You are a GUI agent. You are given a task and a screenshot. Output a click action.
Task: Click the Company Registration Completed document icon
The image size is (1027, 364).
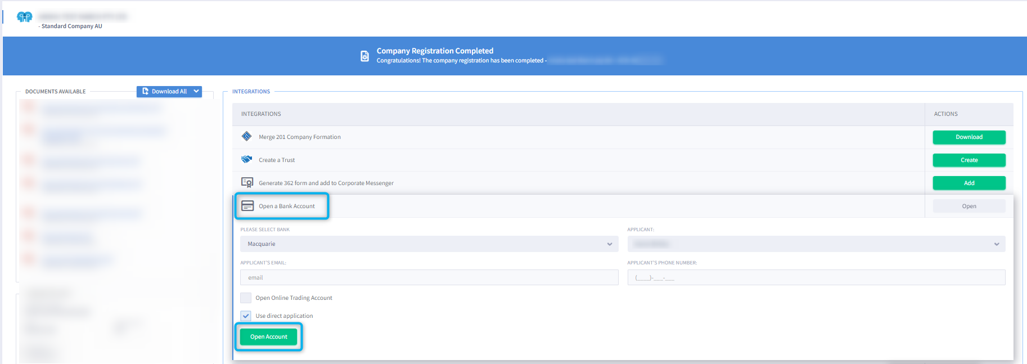364,56
